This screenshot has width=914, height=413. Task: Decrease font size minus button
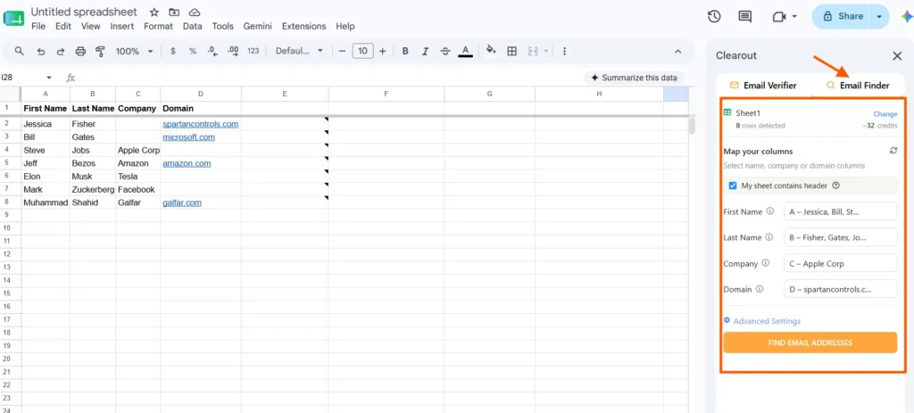coord(342,51)
